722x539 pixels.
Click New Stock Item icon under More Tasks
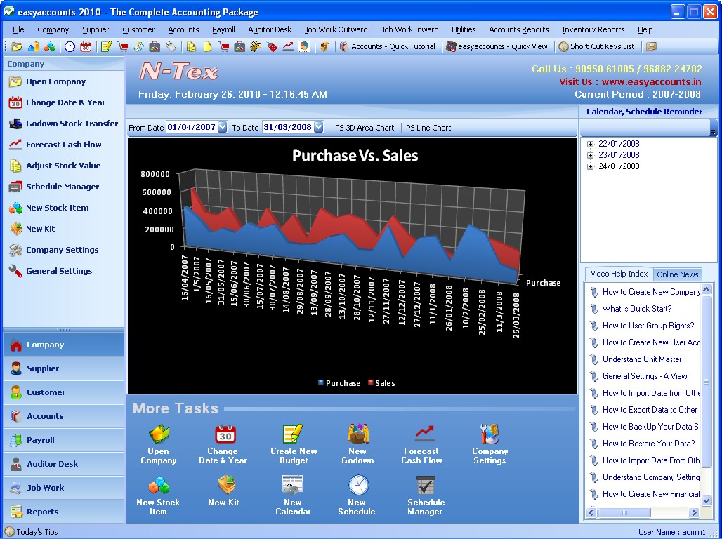158,495
